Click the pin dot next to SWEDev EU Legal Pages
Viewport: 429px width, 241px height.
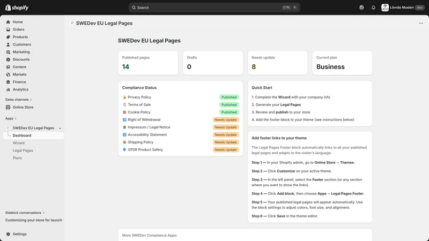[60, 128]
